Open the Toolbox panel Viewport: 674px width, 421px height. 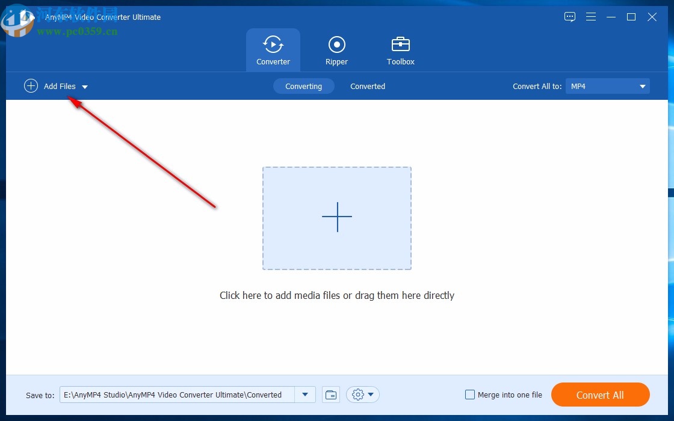pyautogui.click(x=400, y=50)
